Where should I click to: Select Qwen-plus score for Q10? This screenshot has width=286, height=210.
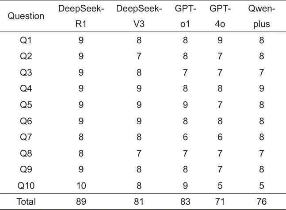point(262,186)
